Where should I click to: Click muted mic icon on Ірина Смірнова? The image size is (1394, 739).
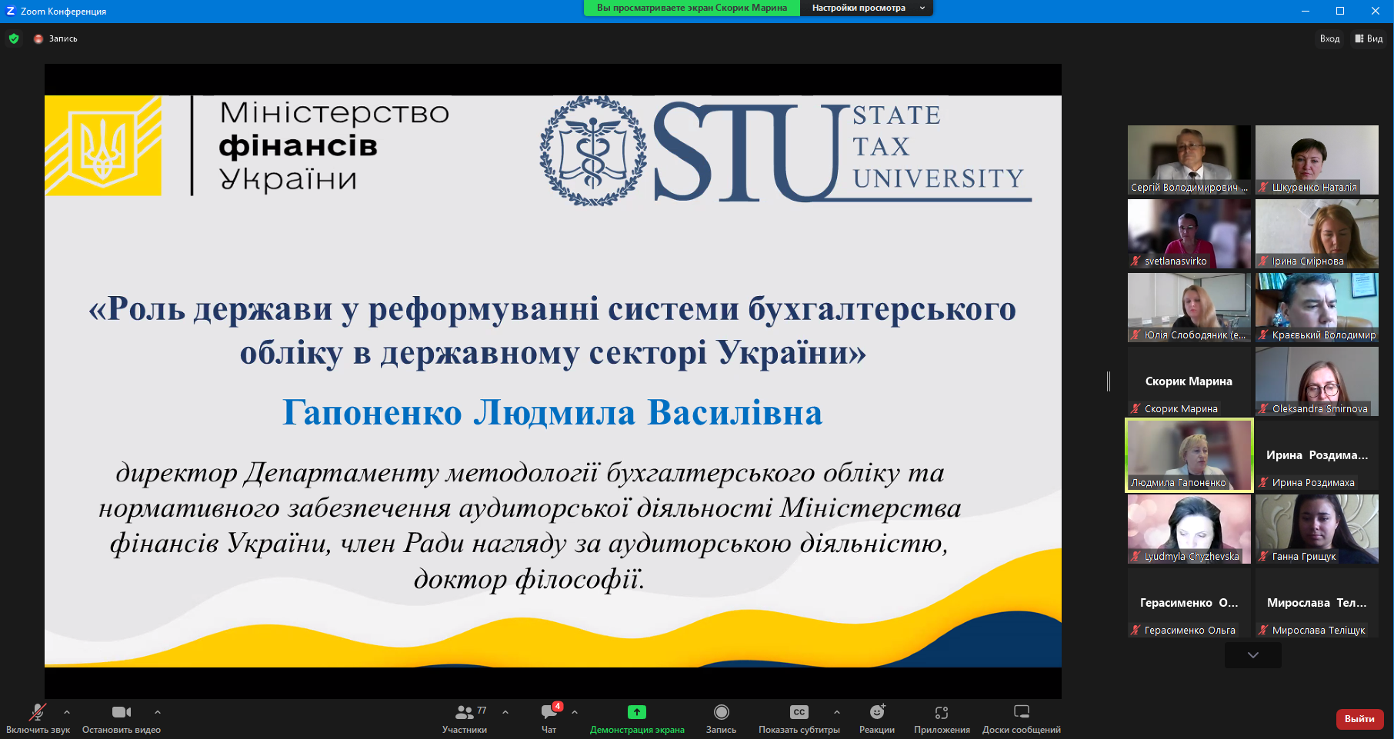(x=1263, y=261)
